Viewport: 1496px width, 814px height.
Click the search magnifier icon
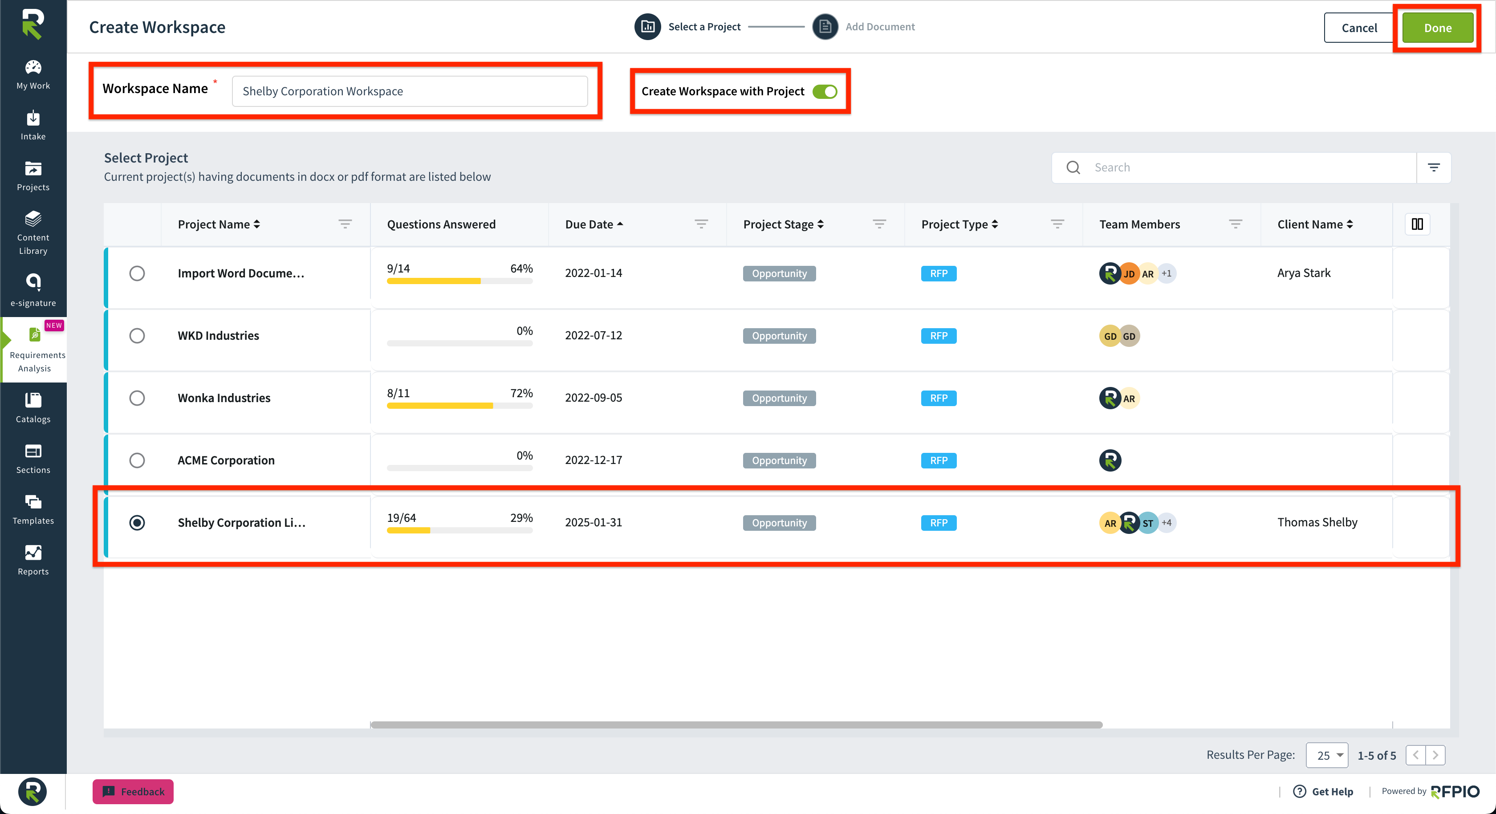pyautogui.click(x=1073, y=167)
